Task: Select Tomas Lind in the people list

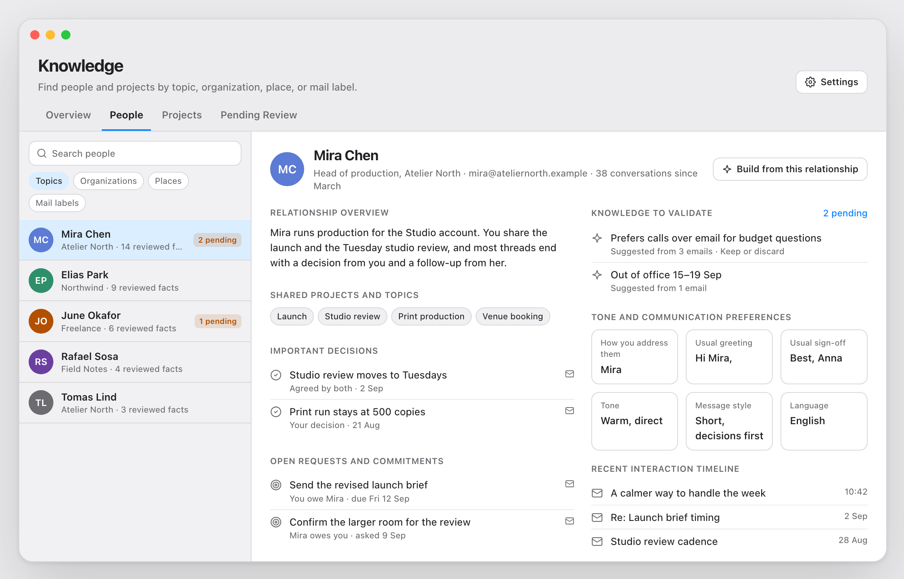Action: pyautogui.click(x=135, y=403)
